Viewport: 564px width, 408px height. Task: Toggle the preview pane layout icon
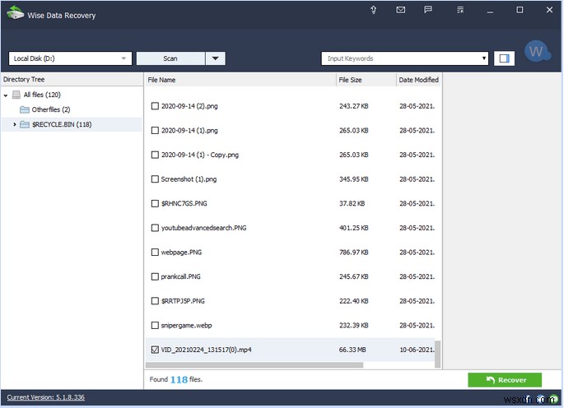(504, 58)
